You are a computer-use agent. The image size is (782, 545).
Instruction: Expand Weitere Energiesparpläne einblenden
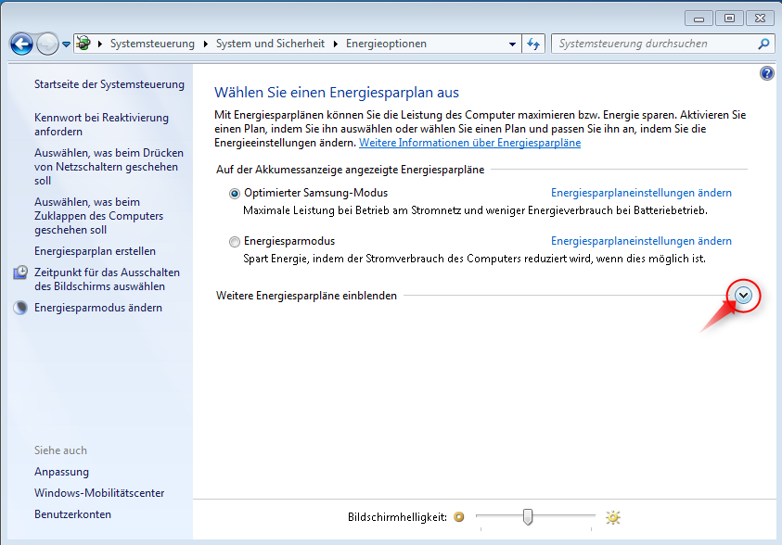[742, 295]
